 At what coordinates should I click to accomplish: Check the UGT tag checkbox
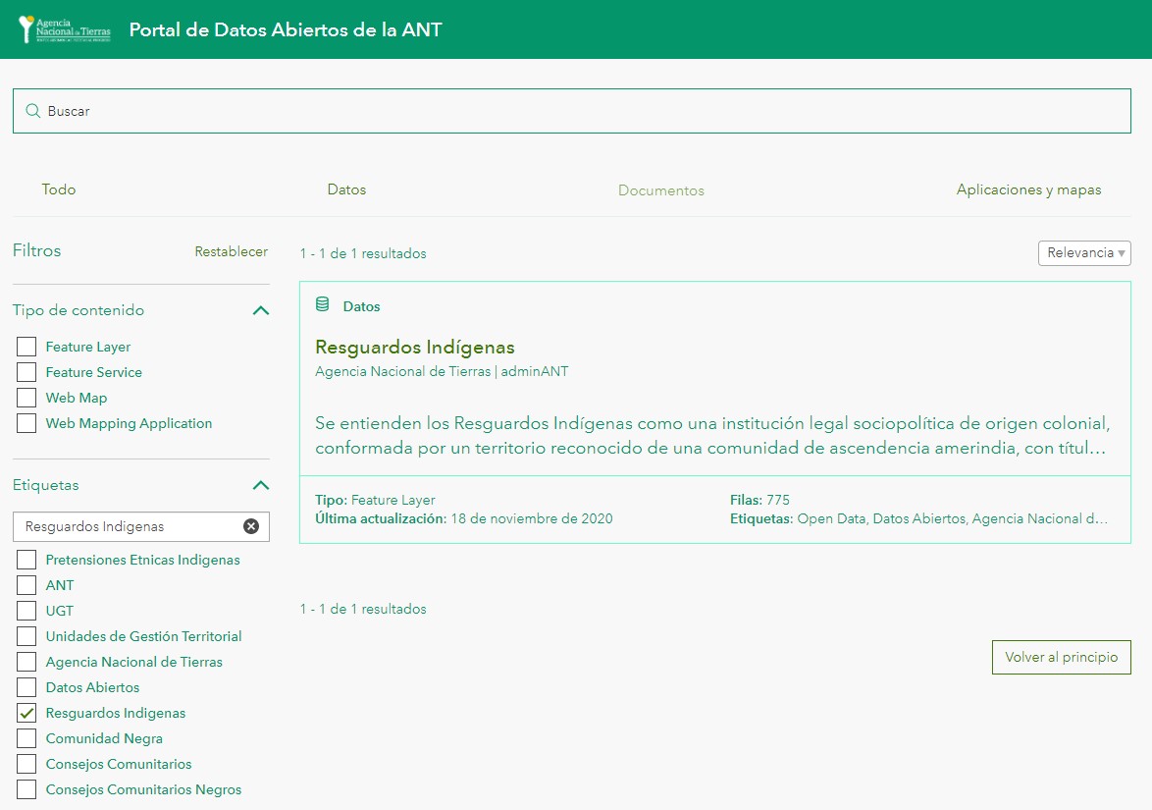[x=26, y=611]
